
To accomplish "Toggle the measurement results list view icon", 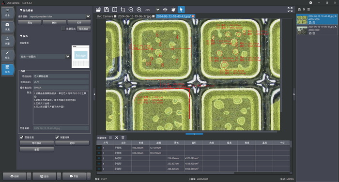I will (110, 137).
